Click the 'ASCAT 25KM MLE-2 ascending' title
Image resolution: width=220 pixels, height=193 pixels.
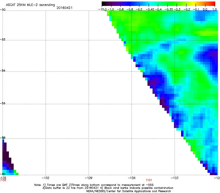pyautogui.click(x=30, y=5)
